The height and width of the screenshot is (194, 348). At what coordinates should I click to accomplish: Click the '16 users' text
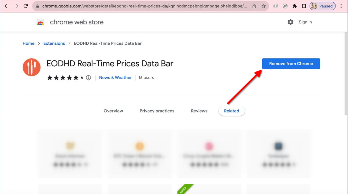click(146, 78)
